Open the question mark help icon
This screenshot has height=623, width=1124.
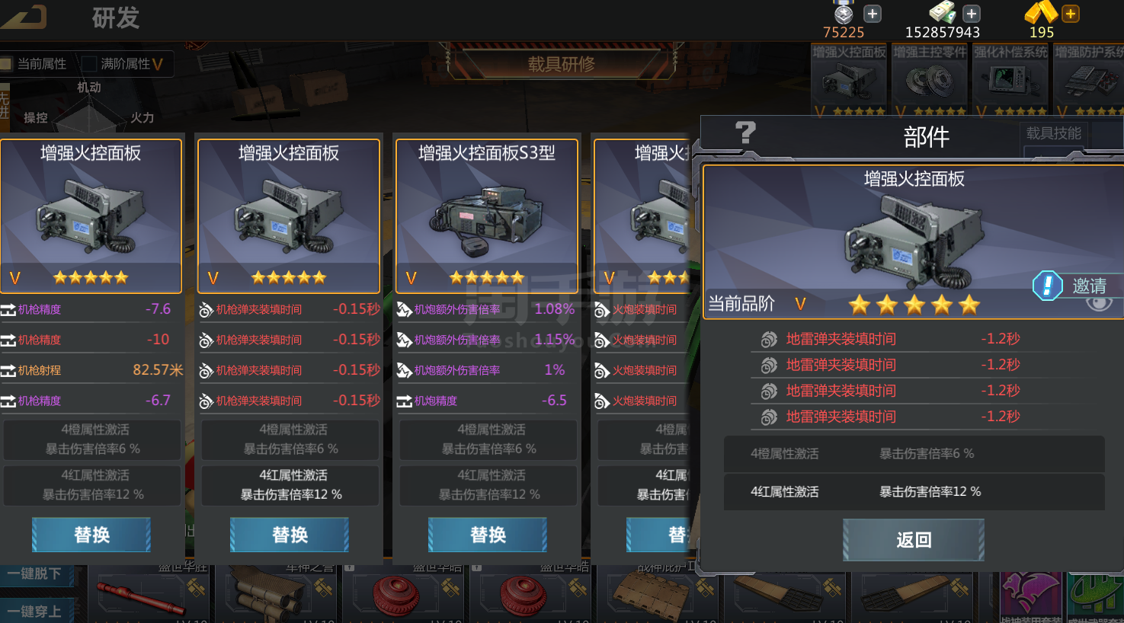745,133
